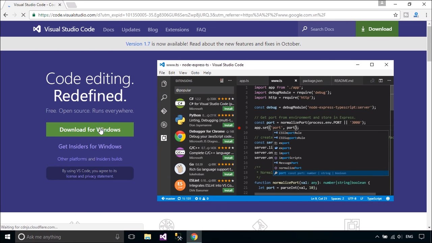Click the Extensions icon in activity bar
Image resolution: width=432 pixels, height=243 pixels.
point(164,138)
